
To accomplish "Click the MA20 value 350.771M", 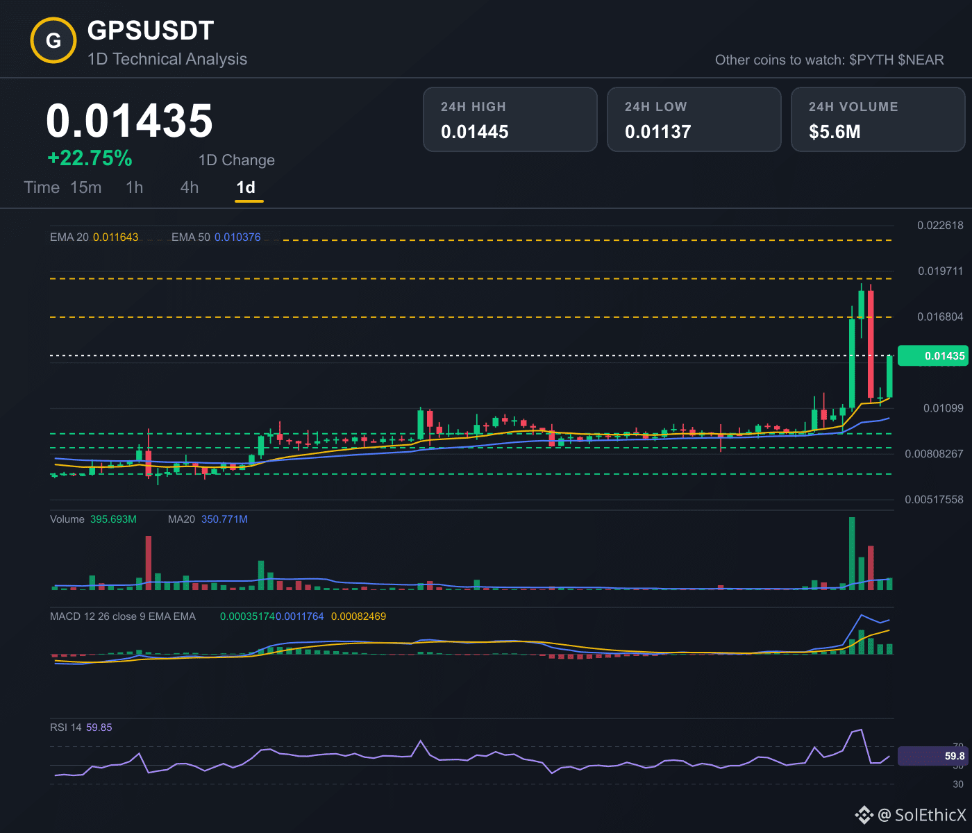I will tap(224, 519).
